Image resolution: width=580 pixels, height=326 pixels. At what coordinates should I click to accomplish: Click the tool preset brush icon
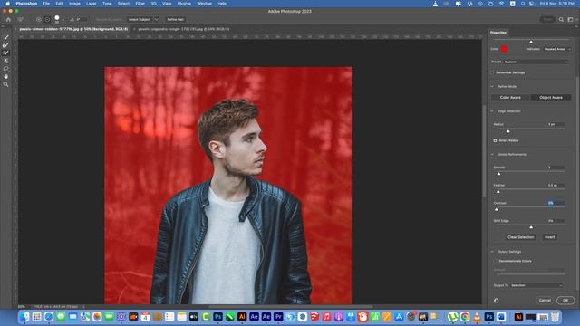[x=21, y=19]
